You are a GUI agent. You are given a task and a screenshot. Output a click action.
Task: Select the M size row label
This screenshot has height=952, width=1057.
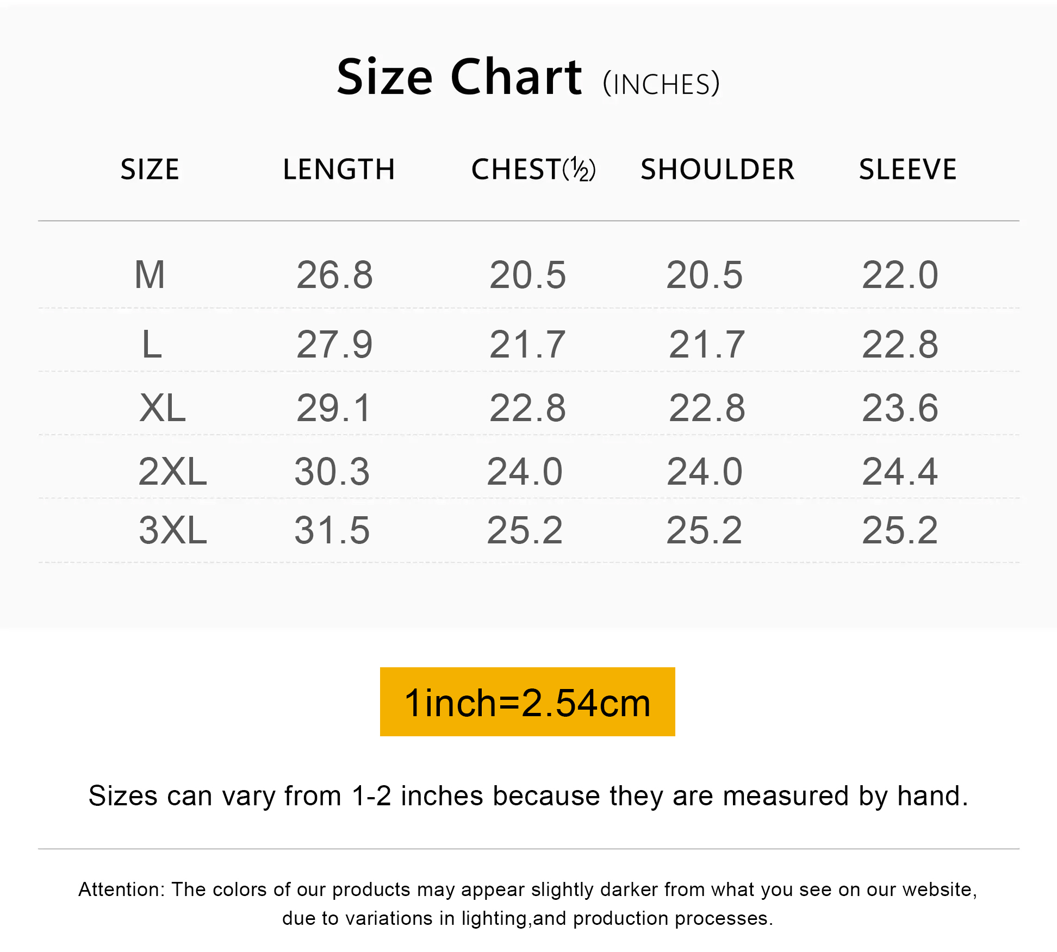tap(150, 275)
